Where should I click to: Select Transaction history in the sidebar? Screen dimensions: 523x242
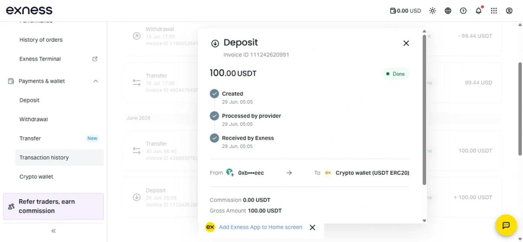(59, 158)
